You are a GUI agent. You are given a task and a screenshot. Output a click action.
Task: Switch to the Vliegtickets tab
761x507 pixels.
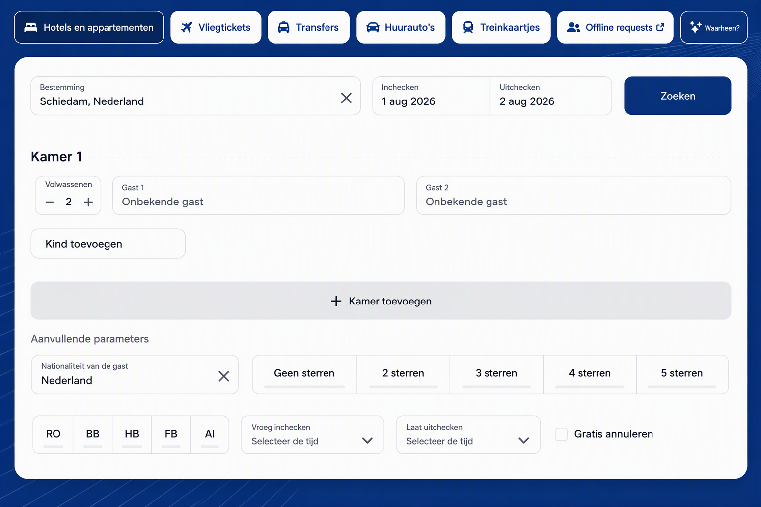click(216, 27)
